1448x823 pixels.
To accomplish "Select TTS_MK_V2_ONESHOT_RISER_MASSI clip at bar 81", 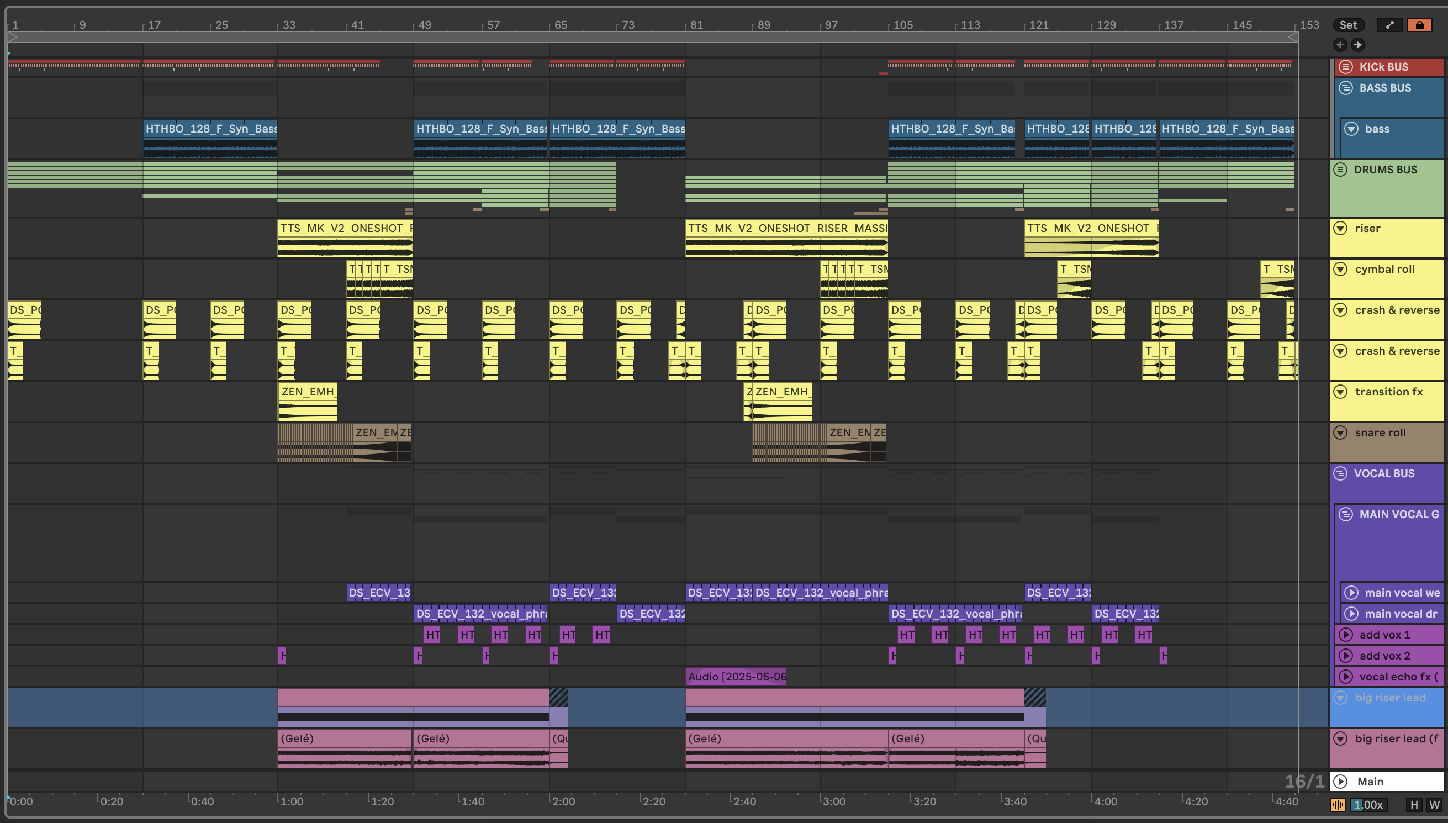I will (786, 238).
